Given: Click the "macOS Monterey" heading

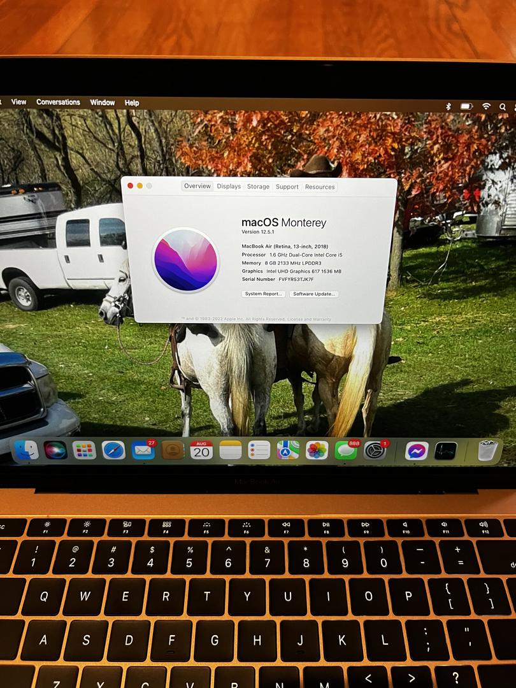Looking at the screenshot, I should [x=284, y=223].
